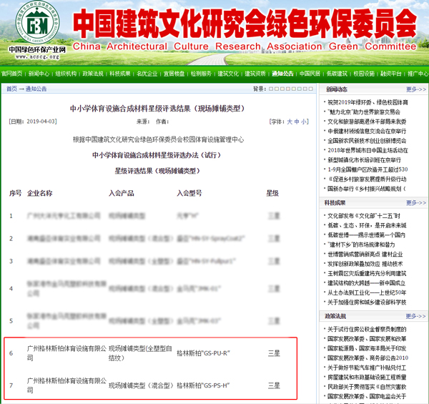Image resolution: width=429 pixels, height=404 pixels.
Task: Click the 三星 rating in row 7
Action: tap(274, 385)
